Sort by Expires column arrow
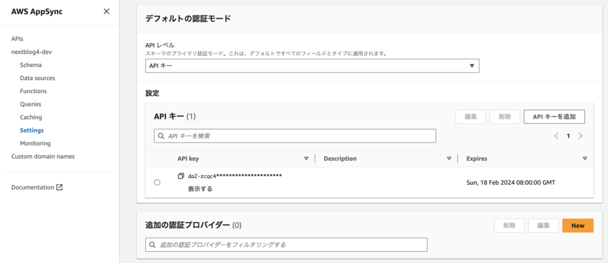This screenshot has height=263, width=608. pyautogui.click(x=585, y=159)
